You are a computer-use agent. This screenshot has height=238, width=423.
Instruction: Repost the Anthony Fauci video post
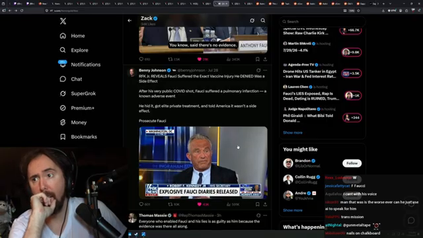pyautogui.click(x=174, y=59)
